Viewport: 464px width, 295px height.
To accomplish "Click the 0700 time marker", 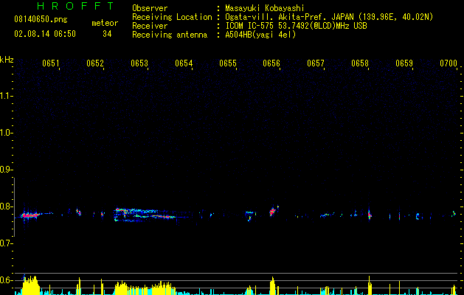I will (x=449, y=63).
